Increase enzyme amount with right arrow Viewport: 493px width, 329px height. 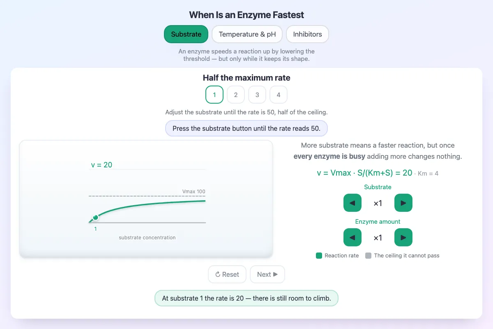pos(403,237)
